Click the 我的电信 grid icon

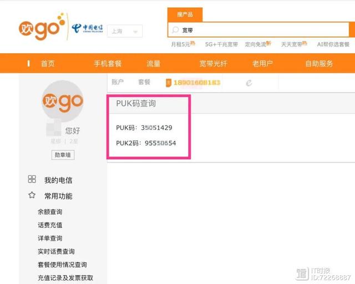point(32,179)
